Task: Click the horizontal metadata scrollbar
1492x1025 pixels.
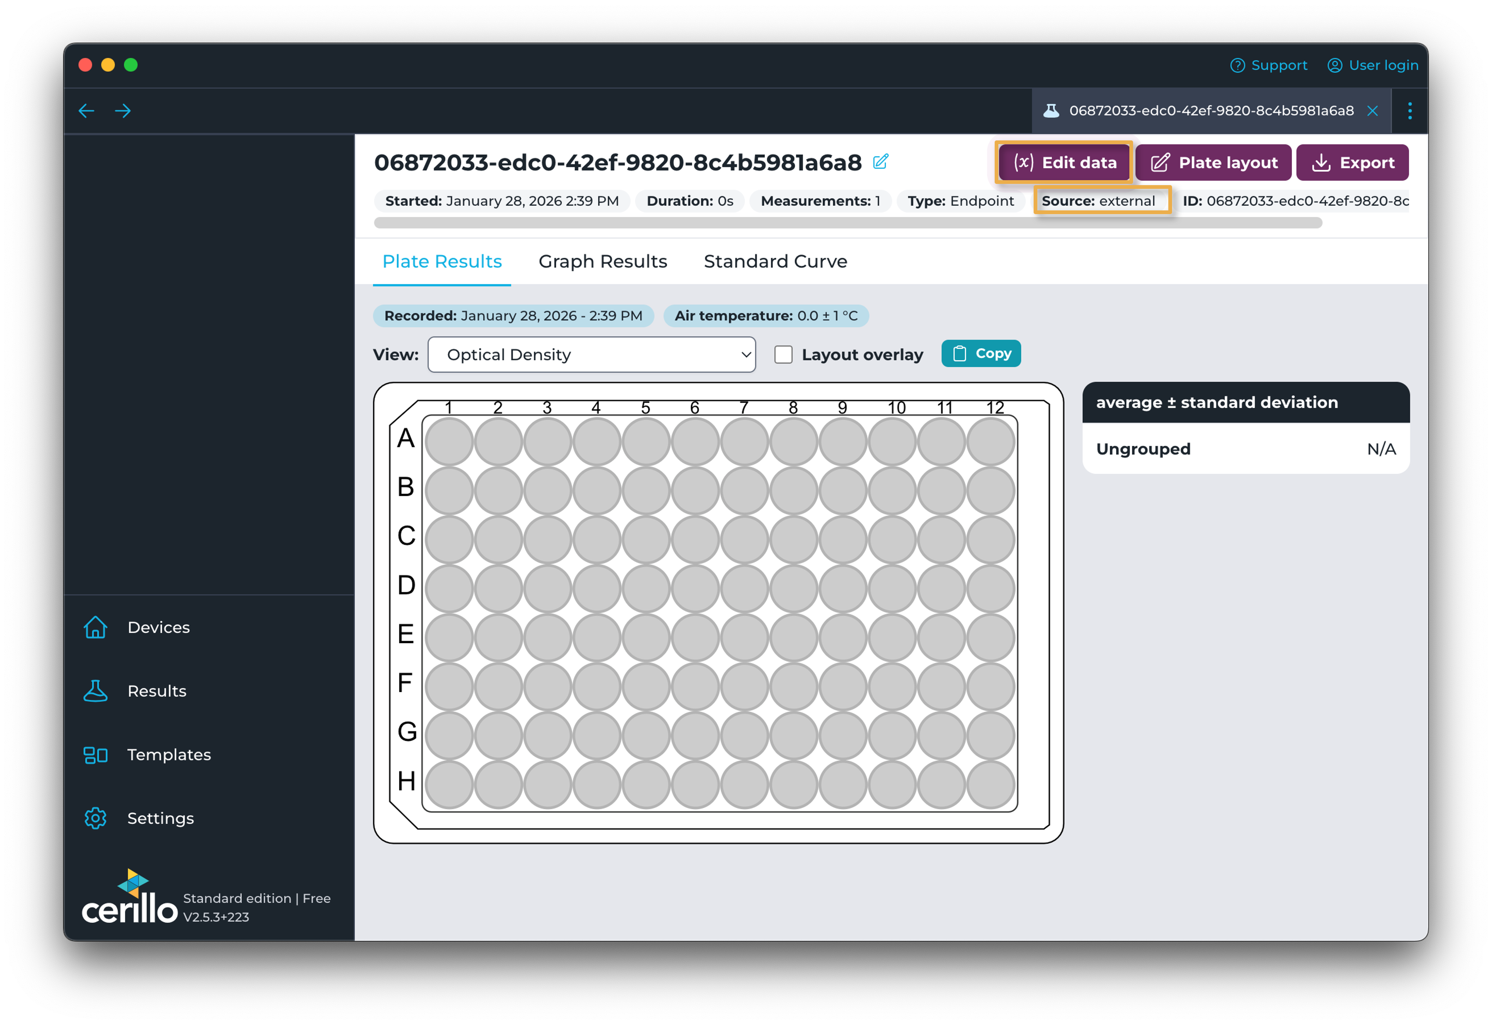Action: click(848, 223)
